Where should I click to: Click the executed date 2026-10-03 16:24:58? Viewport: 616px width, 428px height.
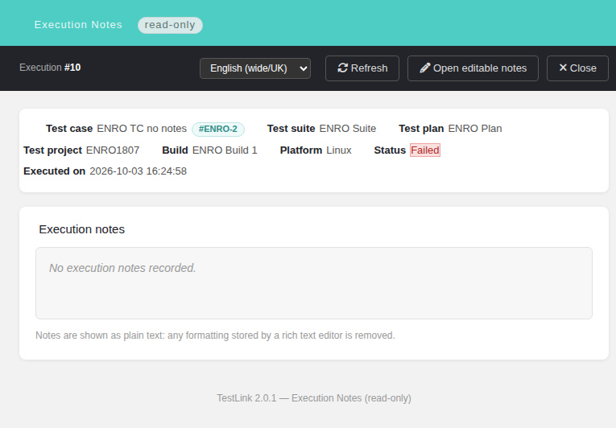click(138, 171)
